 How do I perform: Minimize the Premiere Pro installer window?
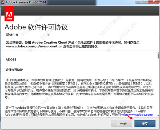[x=138, y=2]
